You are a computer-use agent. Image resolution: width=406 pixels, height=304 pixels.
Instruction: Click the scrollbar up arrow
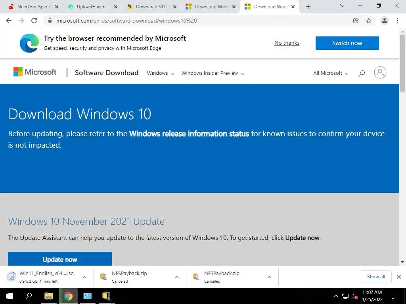(x=402, y=32)
